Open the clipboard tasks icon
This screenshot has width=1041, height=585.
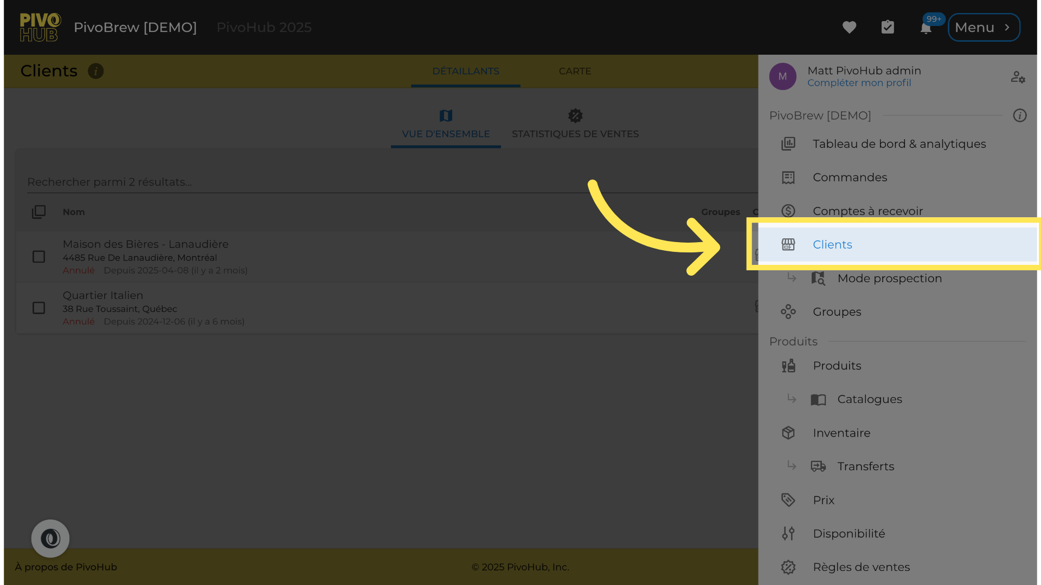888,27
